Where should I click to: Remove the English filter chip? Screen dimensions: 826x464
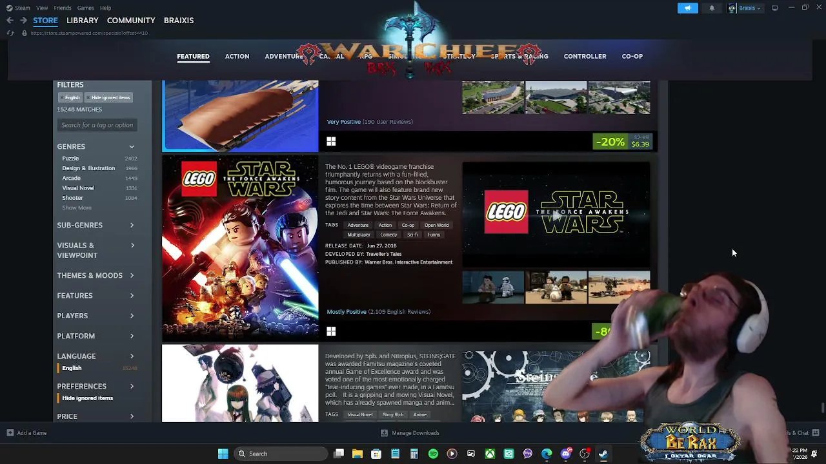click(x=70, y=98)
